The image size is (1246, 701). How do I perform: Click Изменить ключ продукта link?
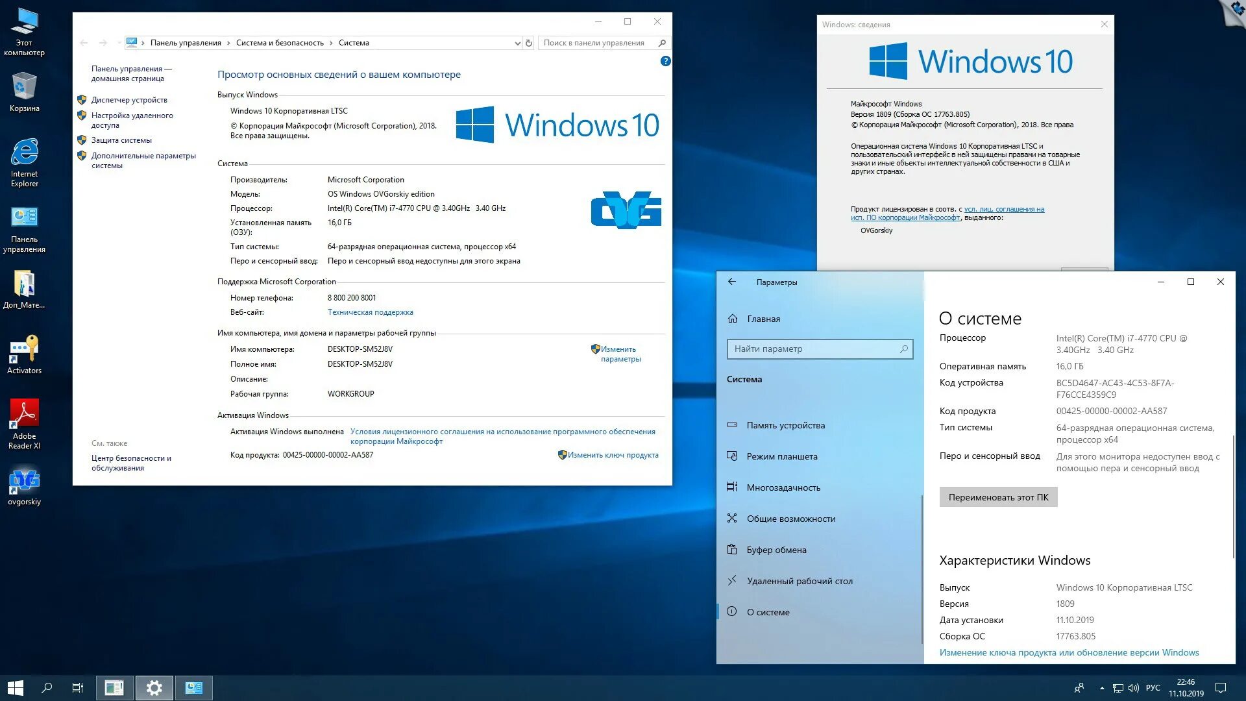(613, 455)
